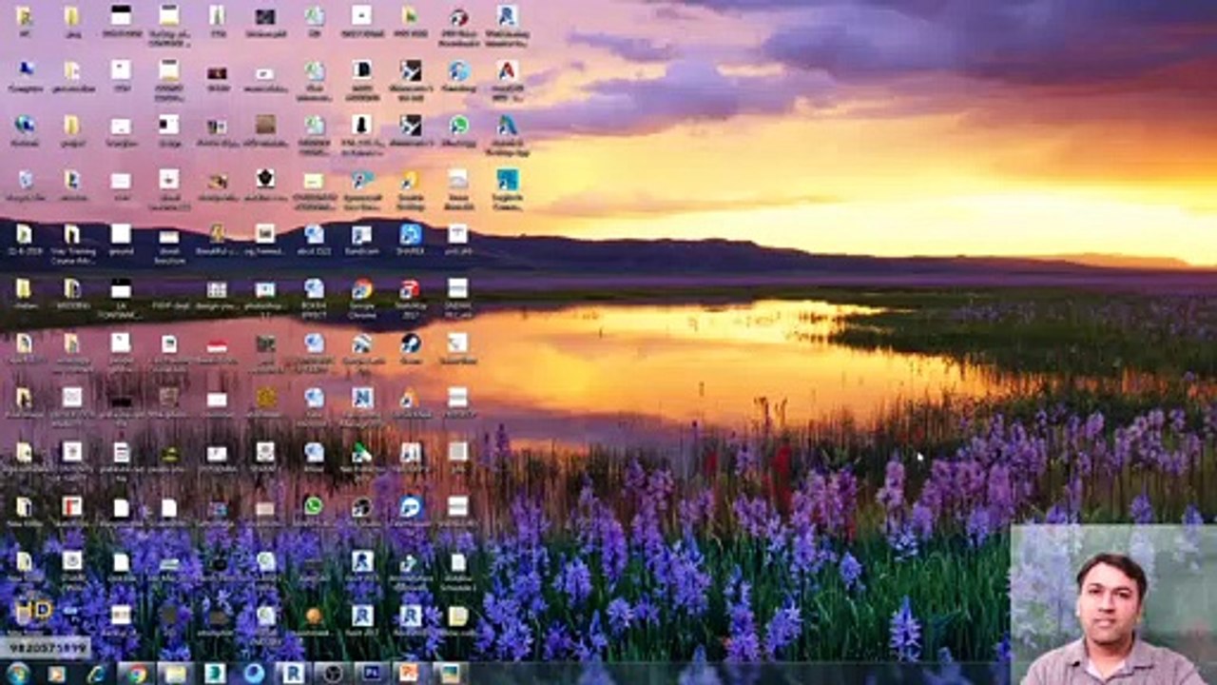Viewport: 1217px width, 685px height.
Task: Open the media player taskbar icon
Action: click(x=56, y=674)
